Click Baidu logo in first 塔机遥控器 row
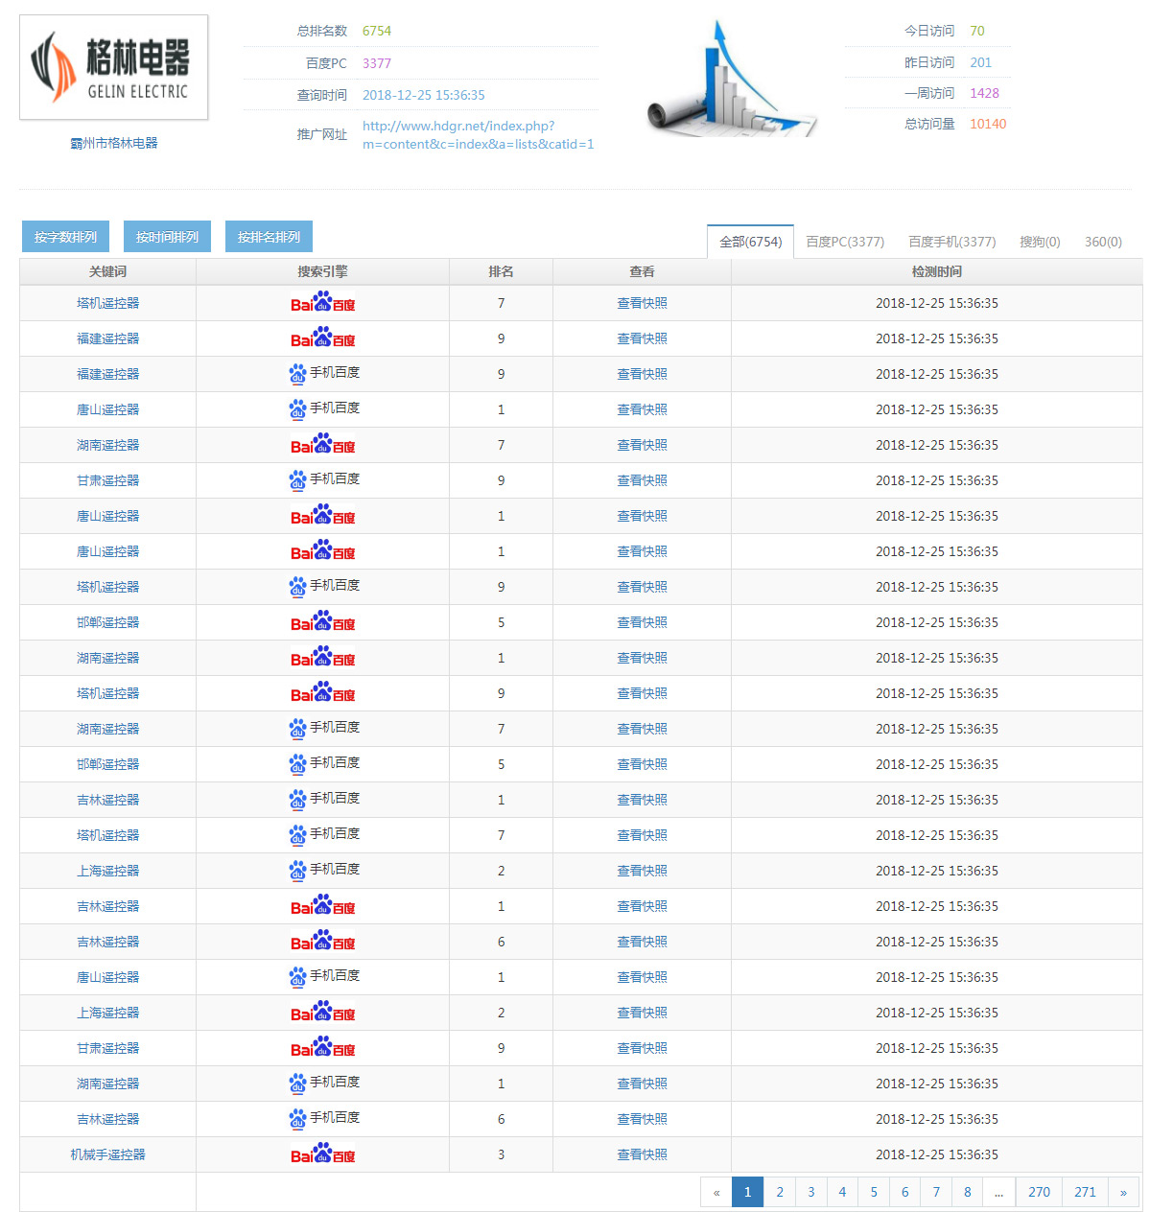The height and width of the screenshot is (1212, 1150). pos(322,303)
